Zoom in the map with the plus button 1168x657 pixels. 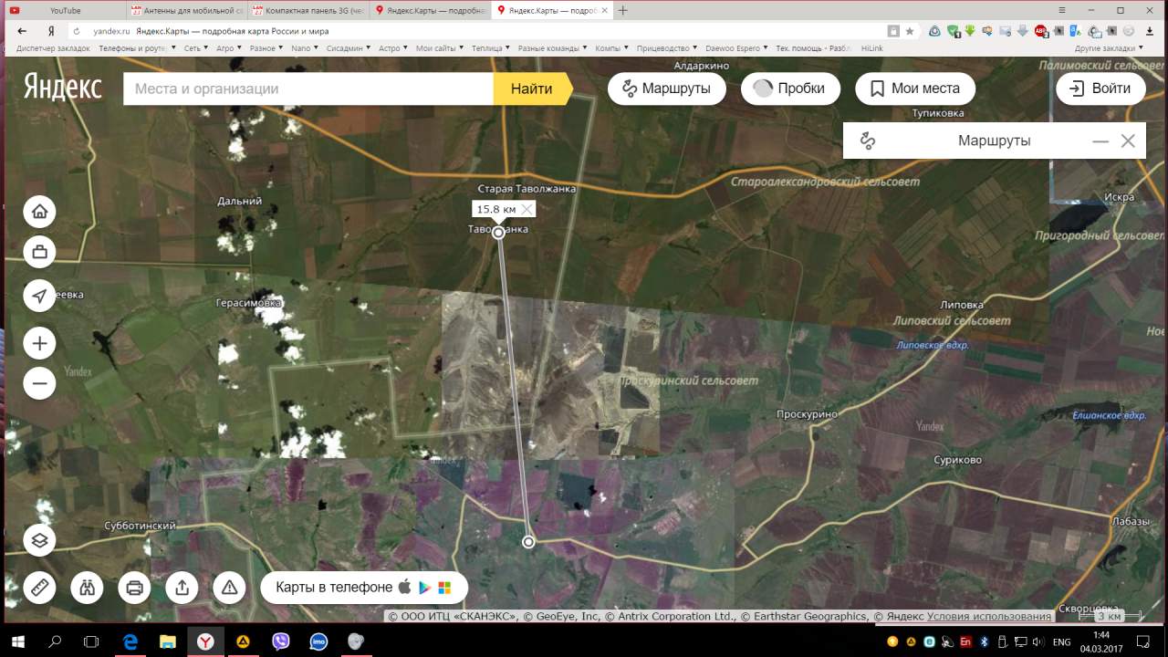pyautogui.click(x=39, y=343)
